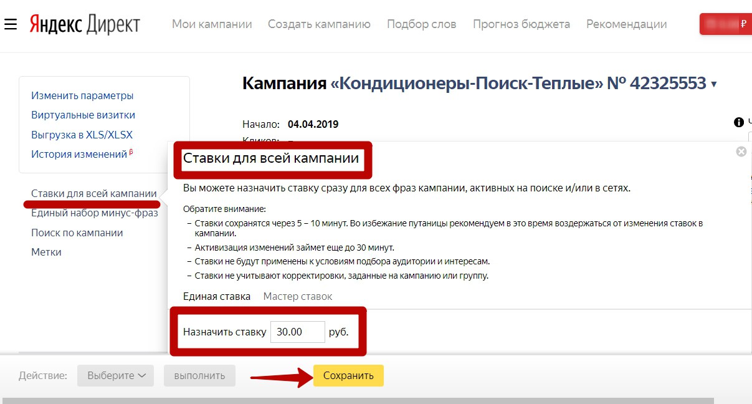Switch to the Единая ставка tab

tap(217, 296)
